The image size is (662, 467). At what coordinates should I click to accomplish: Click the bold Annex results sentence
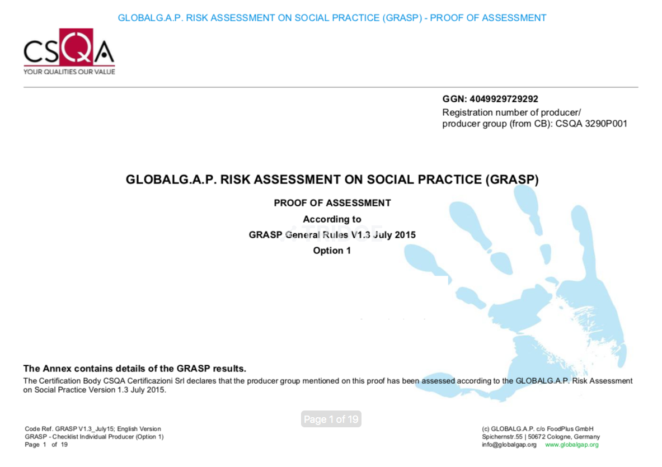[135, 369]
